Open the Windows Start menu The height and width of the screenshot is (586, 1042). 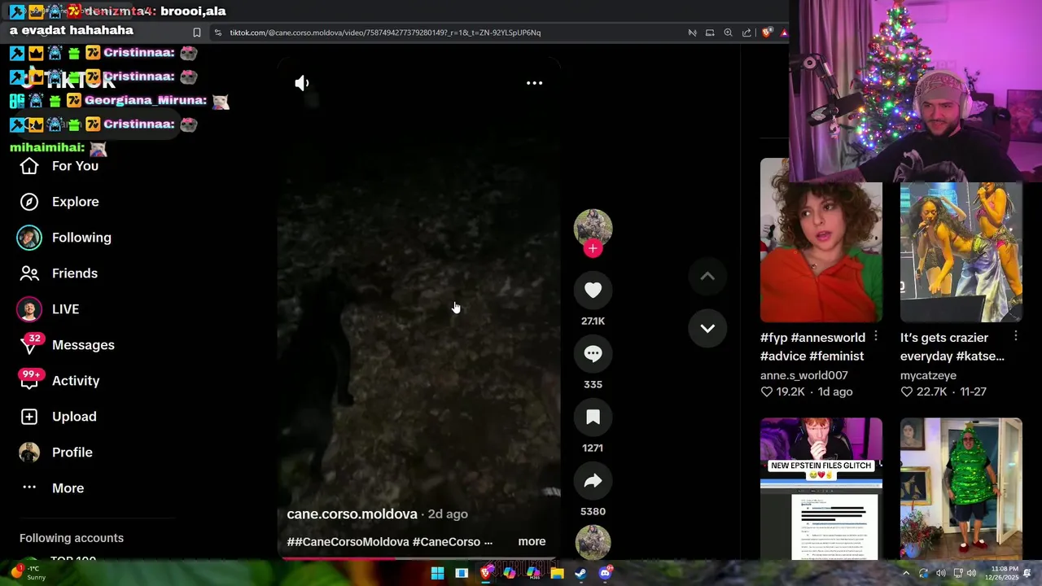tap(437, 573)
